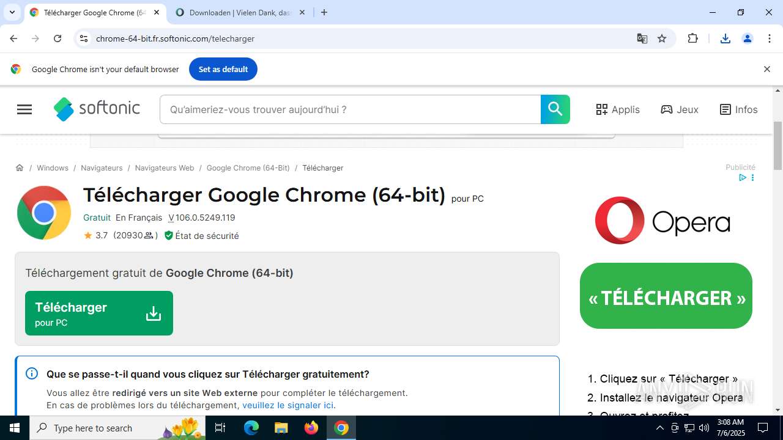Image resolution: width=783 pixels, height=440 pixels.
Task: Open the taskbar clock showing 3:08 AM
Action: click(730, 428)
